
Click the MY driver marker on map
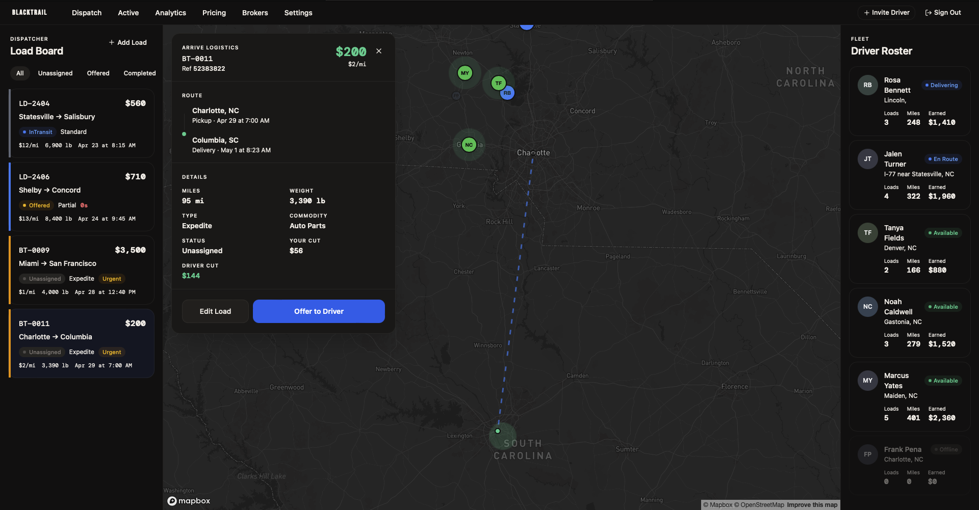[x=465, y=73]
